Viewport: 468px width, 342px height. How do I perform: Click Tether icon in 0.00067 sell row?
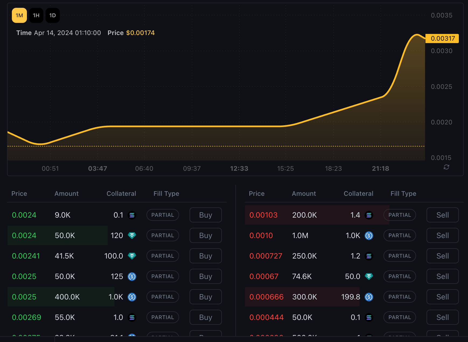point(369,277)
